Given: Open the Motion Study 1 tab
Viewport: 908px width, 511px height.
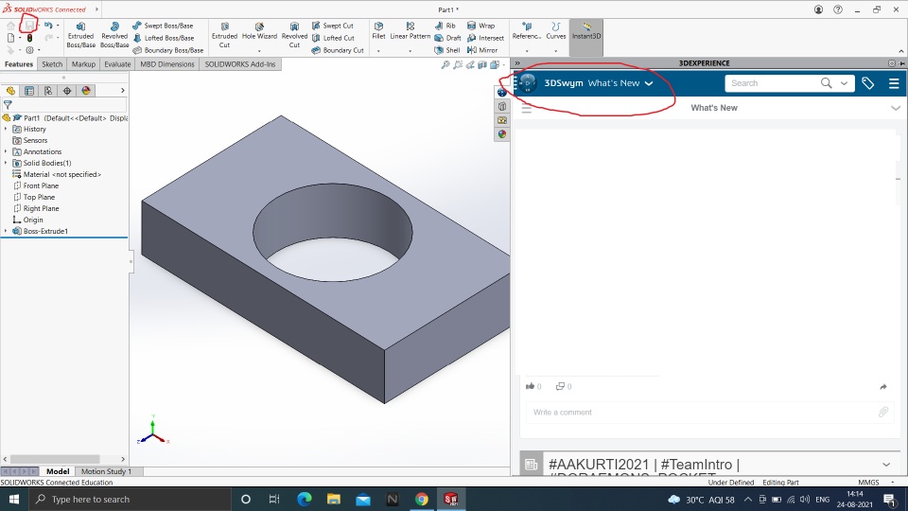Looking at the screenshot, I should pos(107,471).
